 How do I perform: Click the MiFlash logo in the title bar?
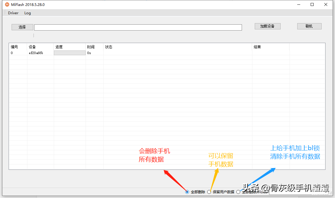pyautogui.click(x=7, y=4)
